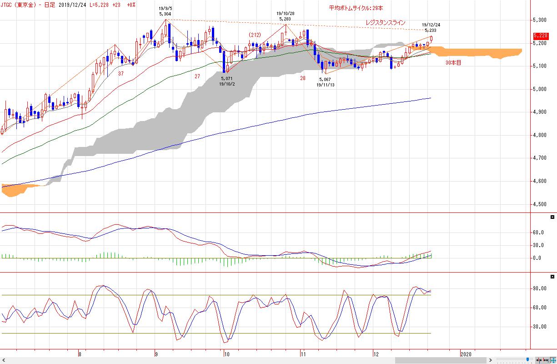
Task: Click the compress chart width icon
Action: pos(538,360)
